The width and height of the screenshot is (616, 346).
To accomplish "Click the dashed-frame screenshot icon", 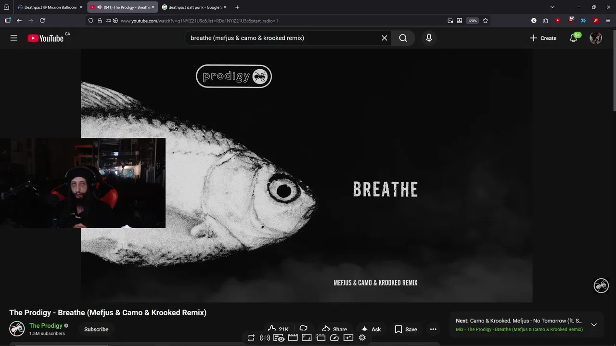I will coord(321,338).
